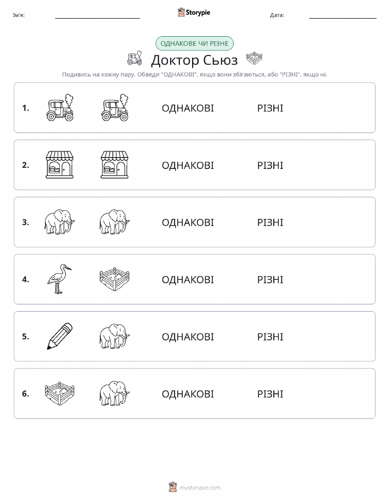Select РІЗНІ for row 5

point(270,336)
